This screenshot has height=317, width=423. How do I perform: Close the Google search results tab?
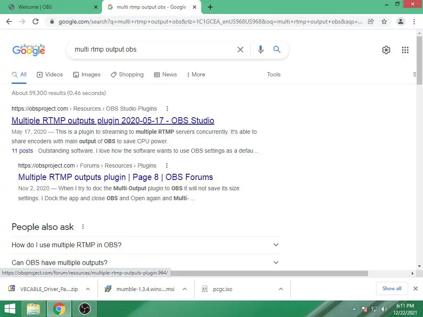click(195, 7)
